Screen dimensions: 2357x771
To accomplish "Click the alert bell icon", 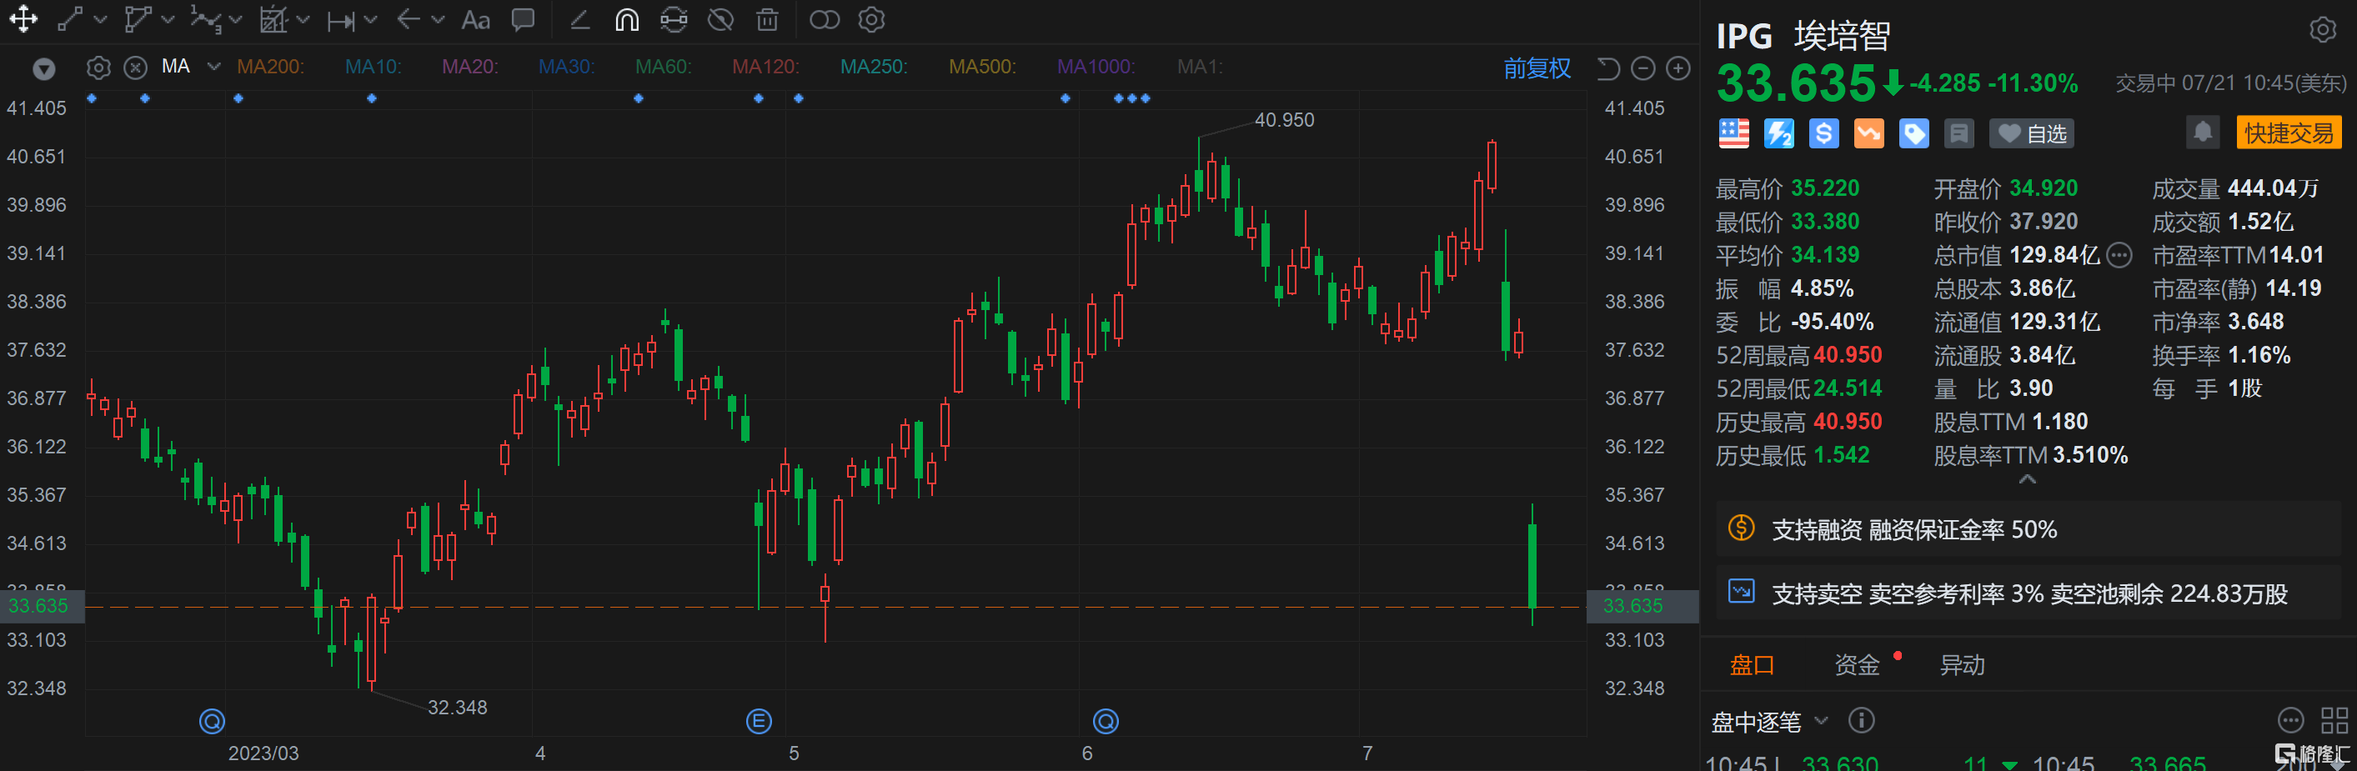I will (2203, 133).
